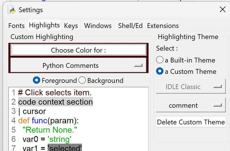
Task: Click the 'def' keyword in sample
Action: pyautogui.click(x=24, y=121)
